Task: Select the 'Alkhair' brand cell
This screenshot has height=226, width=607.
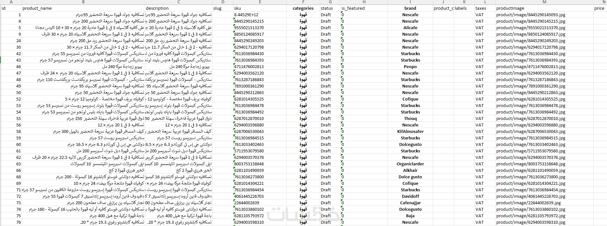Action: coord(410,170)
